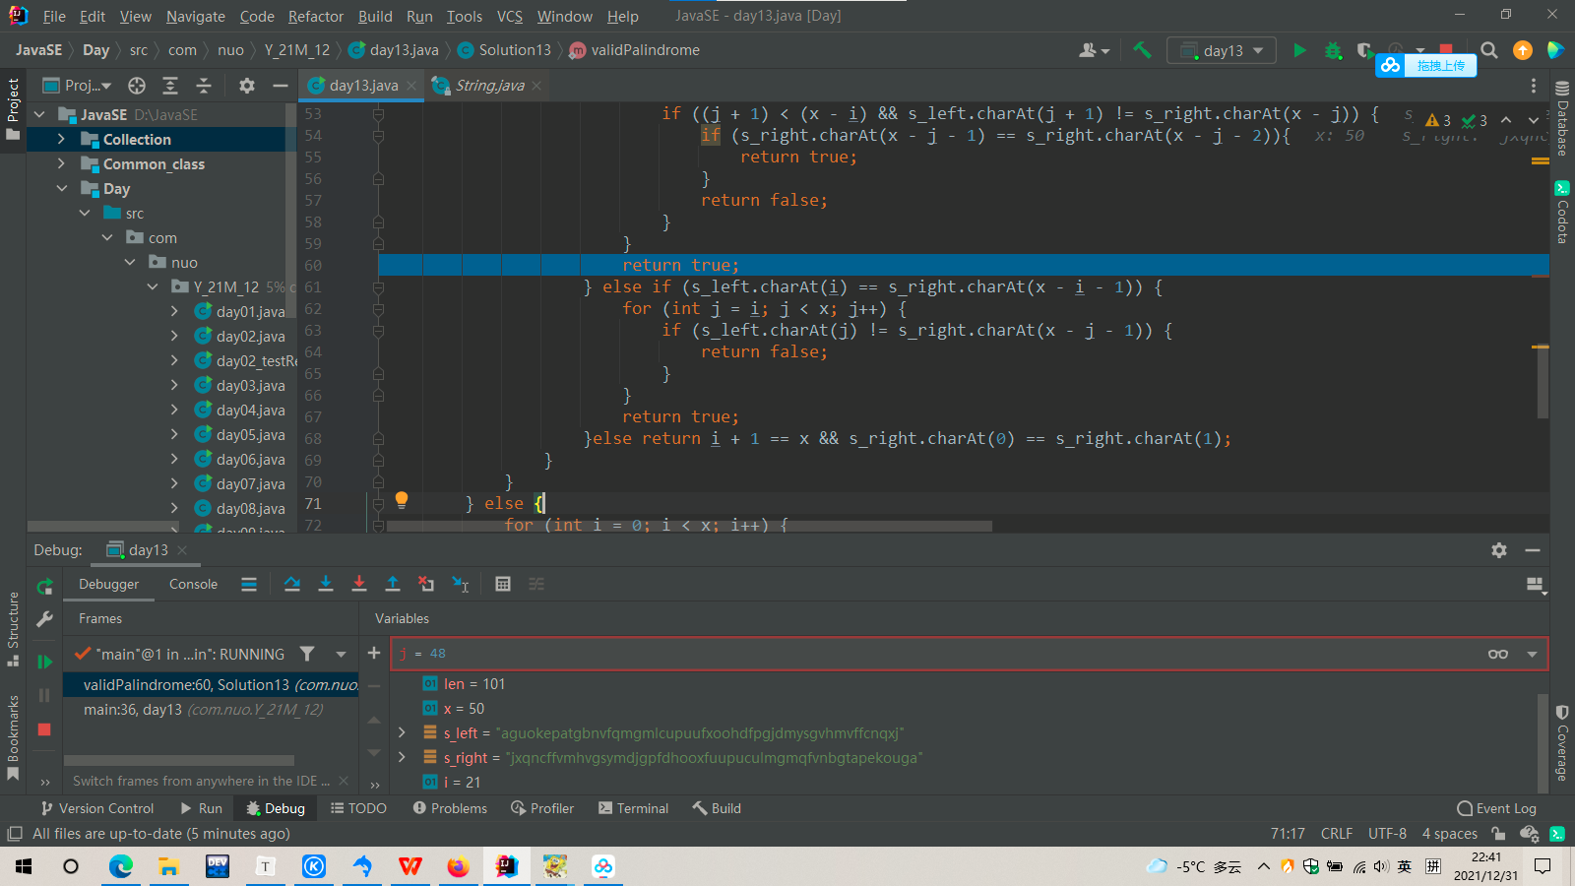Switch to the String.java editor tab
Screen dimensions: 1575x886
pos(489,86)
